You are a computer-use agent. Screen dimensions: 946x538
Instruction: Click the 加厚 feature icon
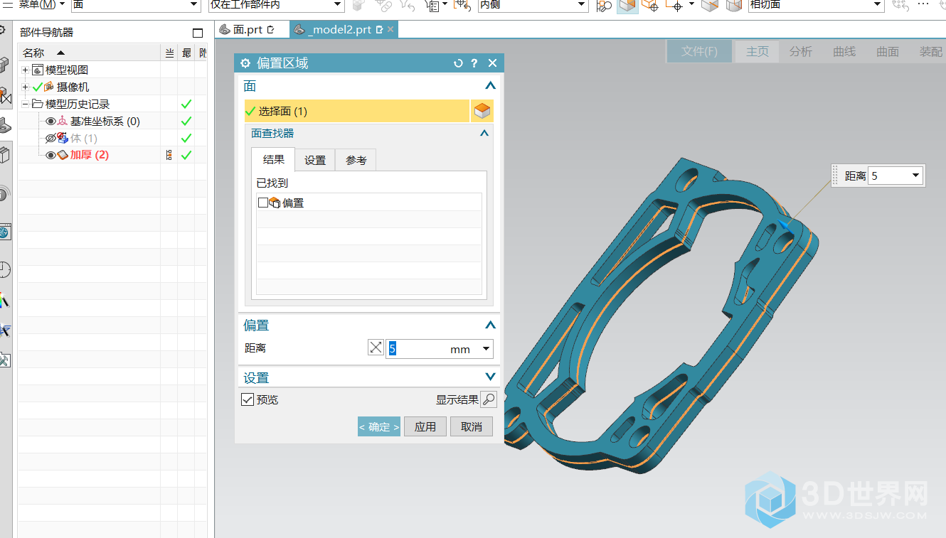[63, 155]
